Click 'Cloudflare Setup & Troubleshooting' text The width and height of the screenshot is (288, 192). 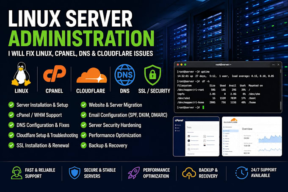coord(47,135)
